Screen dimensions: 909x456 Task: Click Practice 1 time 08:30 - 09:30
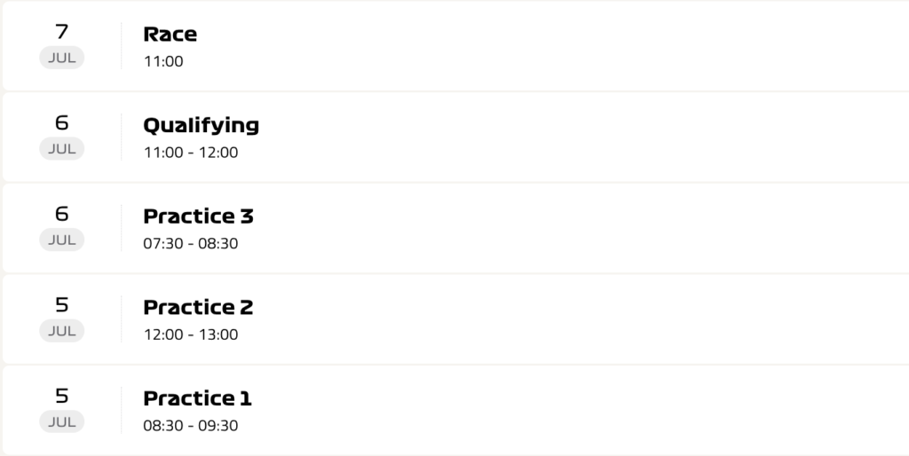click(x=191, y=425)
